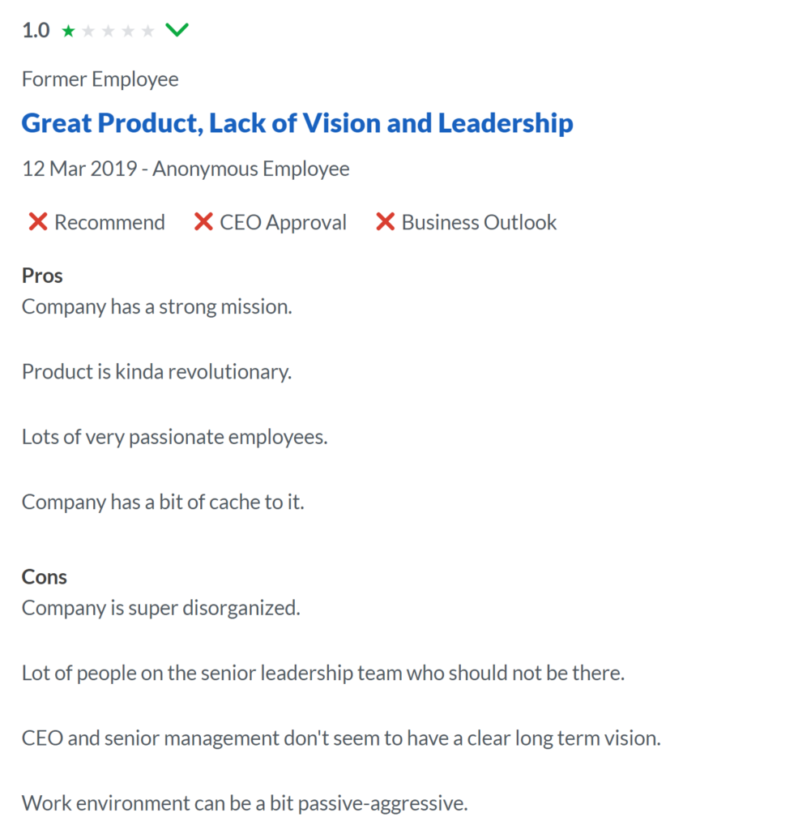Click the red X beside Business Outlook

point(386,222)
